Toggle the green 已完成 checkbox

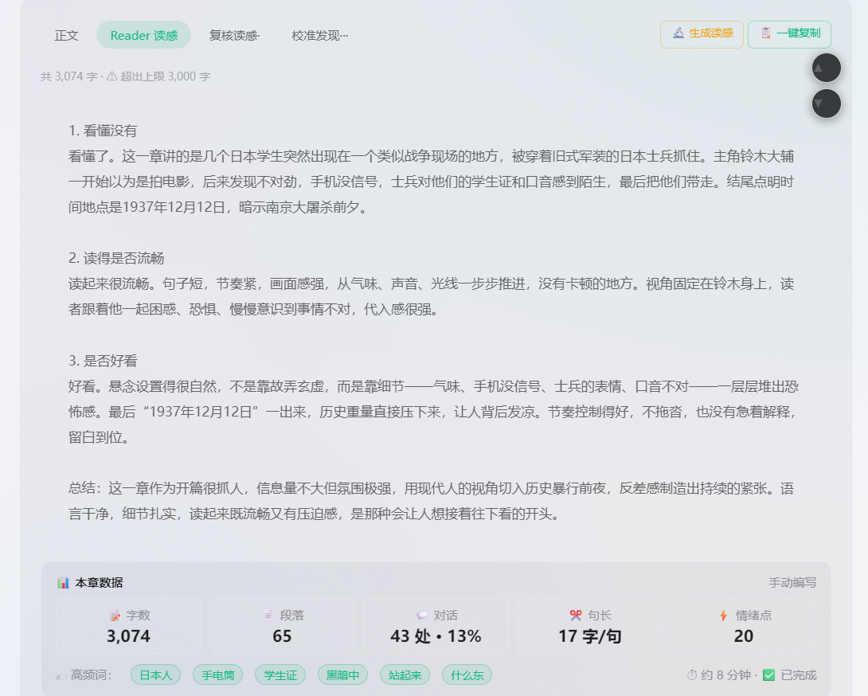769,675
